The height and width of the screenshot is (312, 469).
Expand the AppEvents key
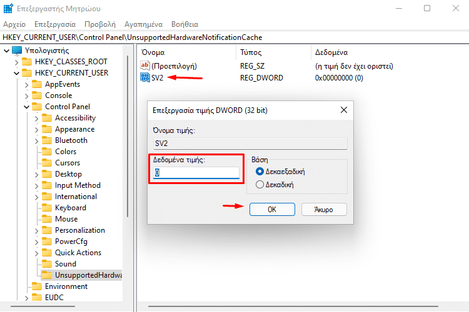[x=26, y=85]
